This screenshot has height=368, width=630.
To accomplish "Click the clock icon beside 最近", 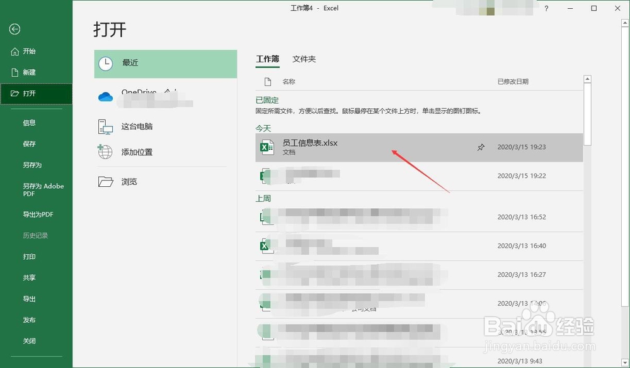I will [x=106, y=64].
